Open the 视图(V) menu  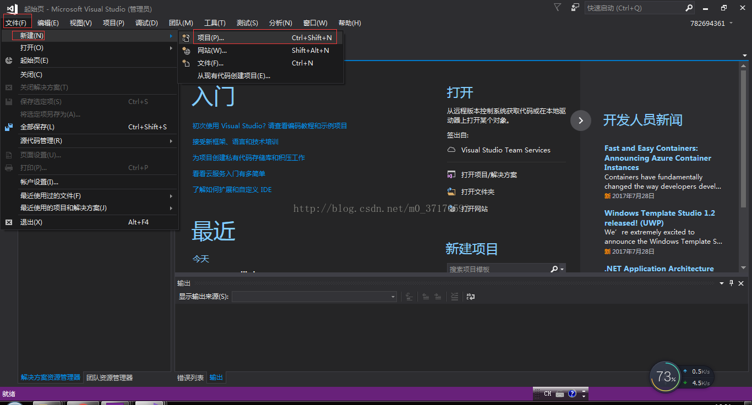81,23
